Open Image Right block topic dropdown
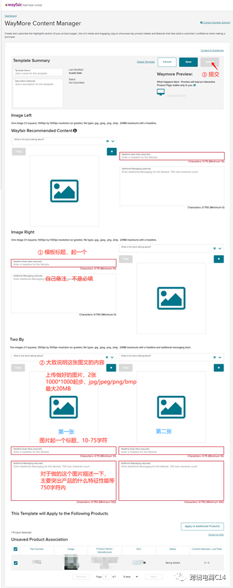Screen dimensions: 233x588 coord(172,248)
